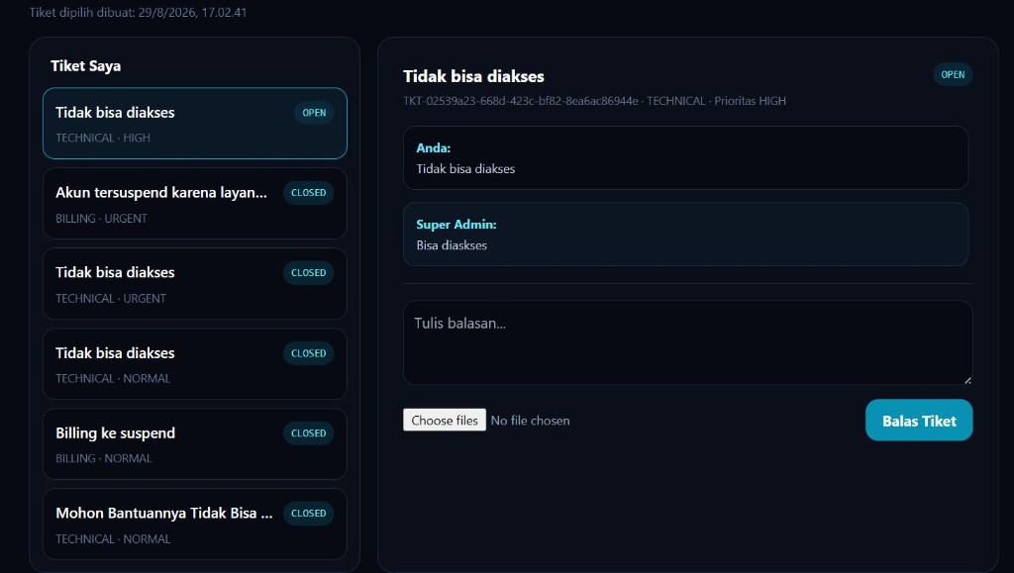The width and height of the screenshot is (1014, 573).
Task: Click the ticket ID text 'TKT-02539a23-668d-423c...'
Action: [x=521, y=101]
